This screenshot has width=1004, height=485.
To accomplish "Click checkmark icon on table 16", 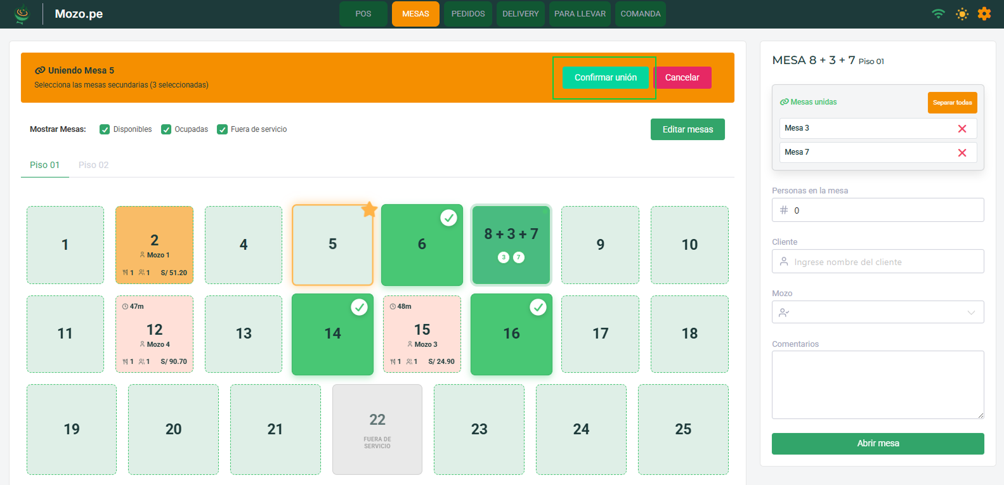I will tap(538, 307).
